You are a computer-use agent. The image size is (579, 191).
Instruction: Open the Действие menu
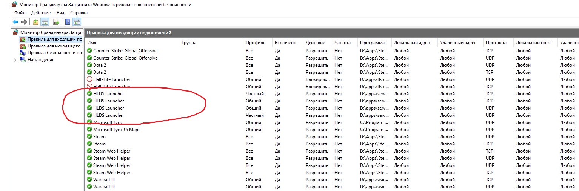coord(41,13)
